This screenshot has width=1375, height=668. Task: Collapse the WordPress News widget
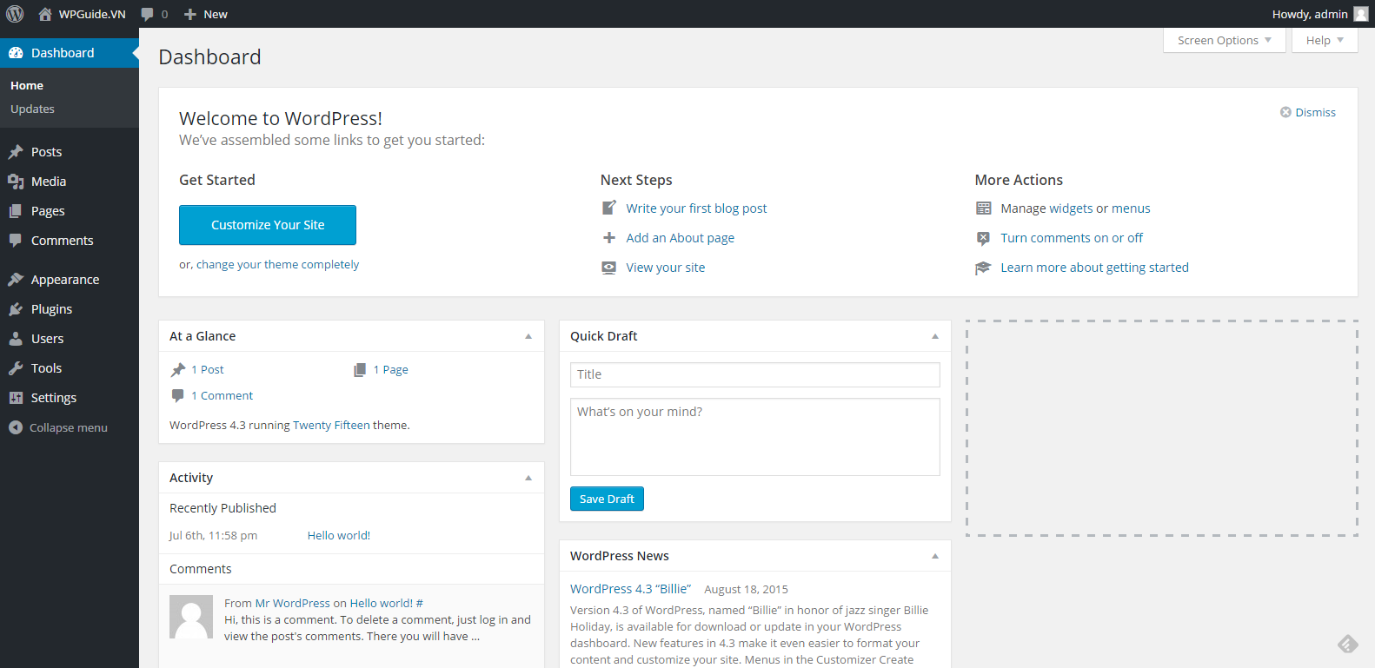[x=935, y=556]
